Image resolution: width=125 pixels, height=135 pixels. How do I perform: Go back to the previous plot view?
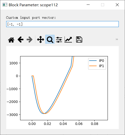[21, 40]
